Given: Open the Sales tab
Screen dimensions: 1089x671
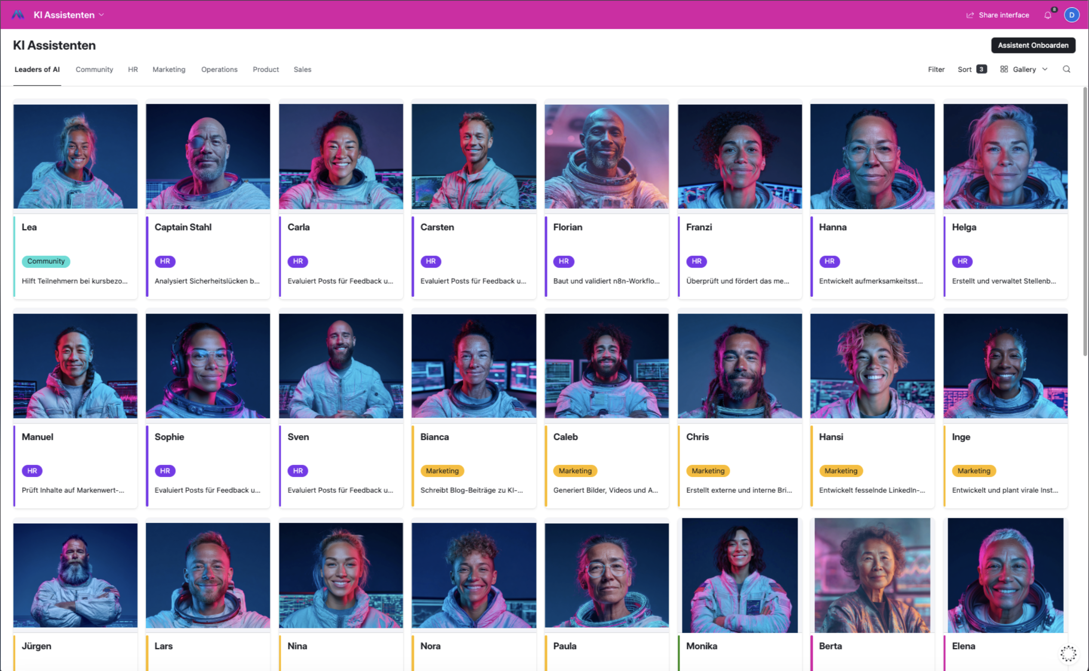Looking at the screenshot, I should (302, 69).
